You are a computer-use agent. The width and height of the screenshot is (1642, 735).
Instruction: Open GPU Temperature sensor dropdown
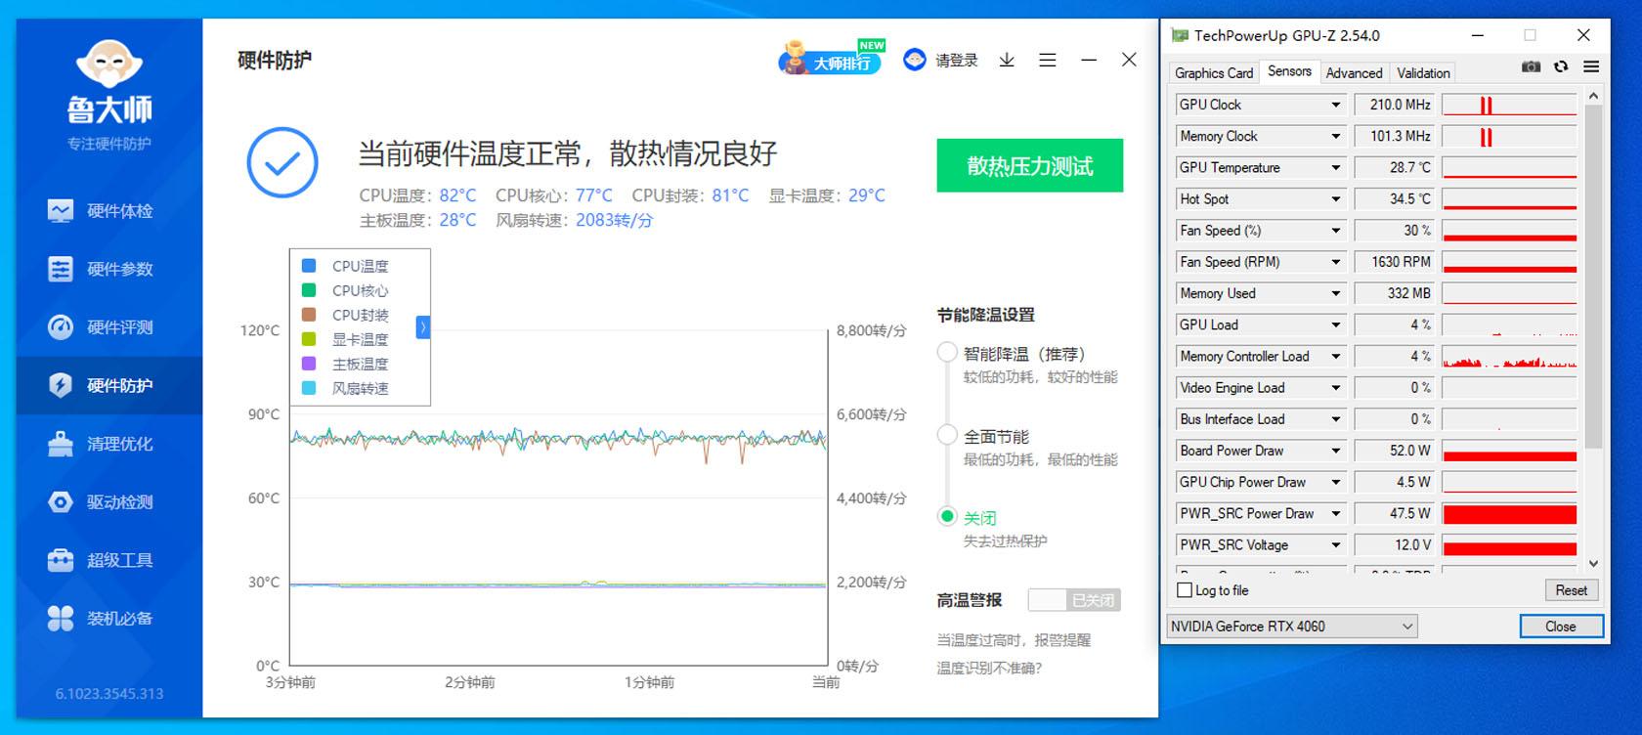(1335, 168)
